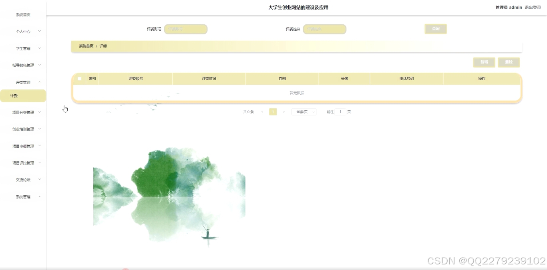Viewport: 547px width, 270px height.
Task: Click page number 1 in pagination
Action: point(273,112)
